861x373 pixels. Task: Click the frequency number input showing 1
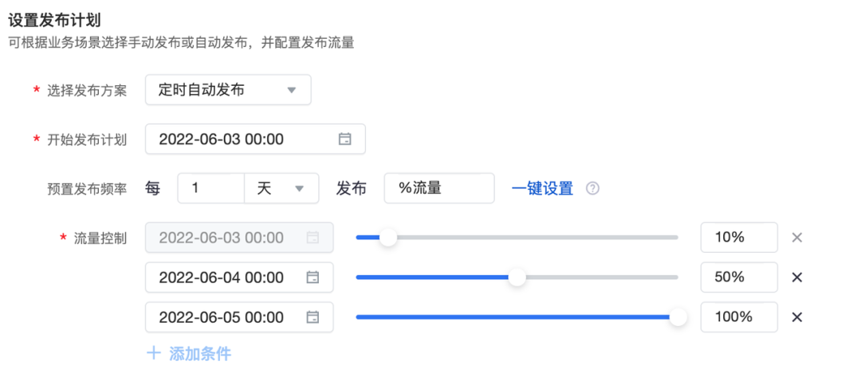pyautogui.click(x=210, y=188)
